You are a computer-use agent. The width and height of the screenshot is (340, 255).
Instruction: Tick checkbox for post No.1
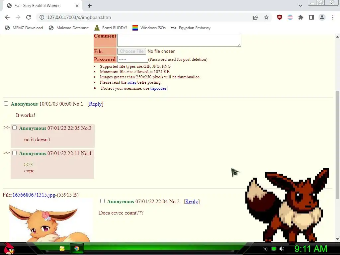pos(6,104)
